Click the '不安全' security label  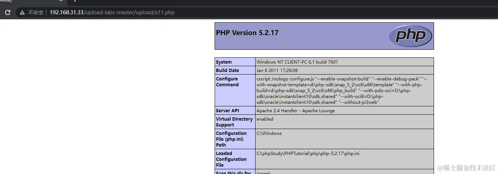(x=36, y=12)
